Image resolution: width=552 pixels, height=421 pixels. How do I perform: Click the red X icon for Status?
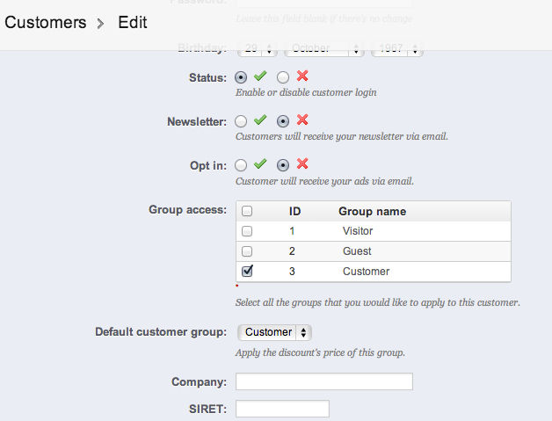(x=302, y=77)
